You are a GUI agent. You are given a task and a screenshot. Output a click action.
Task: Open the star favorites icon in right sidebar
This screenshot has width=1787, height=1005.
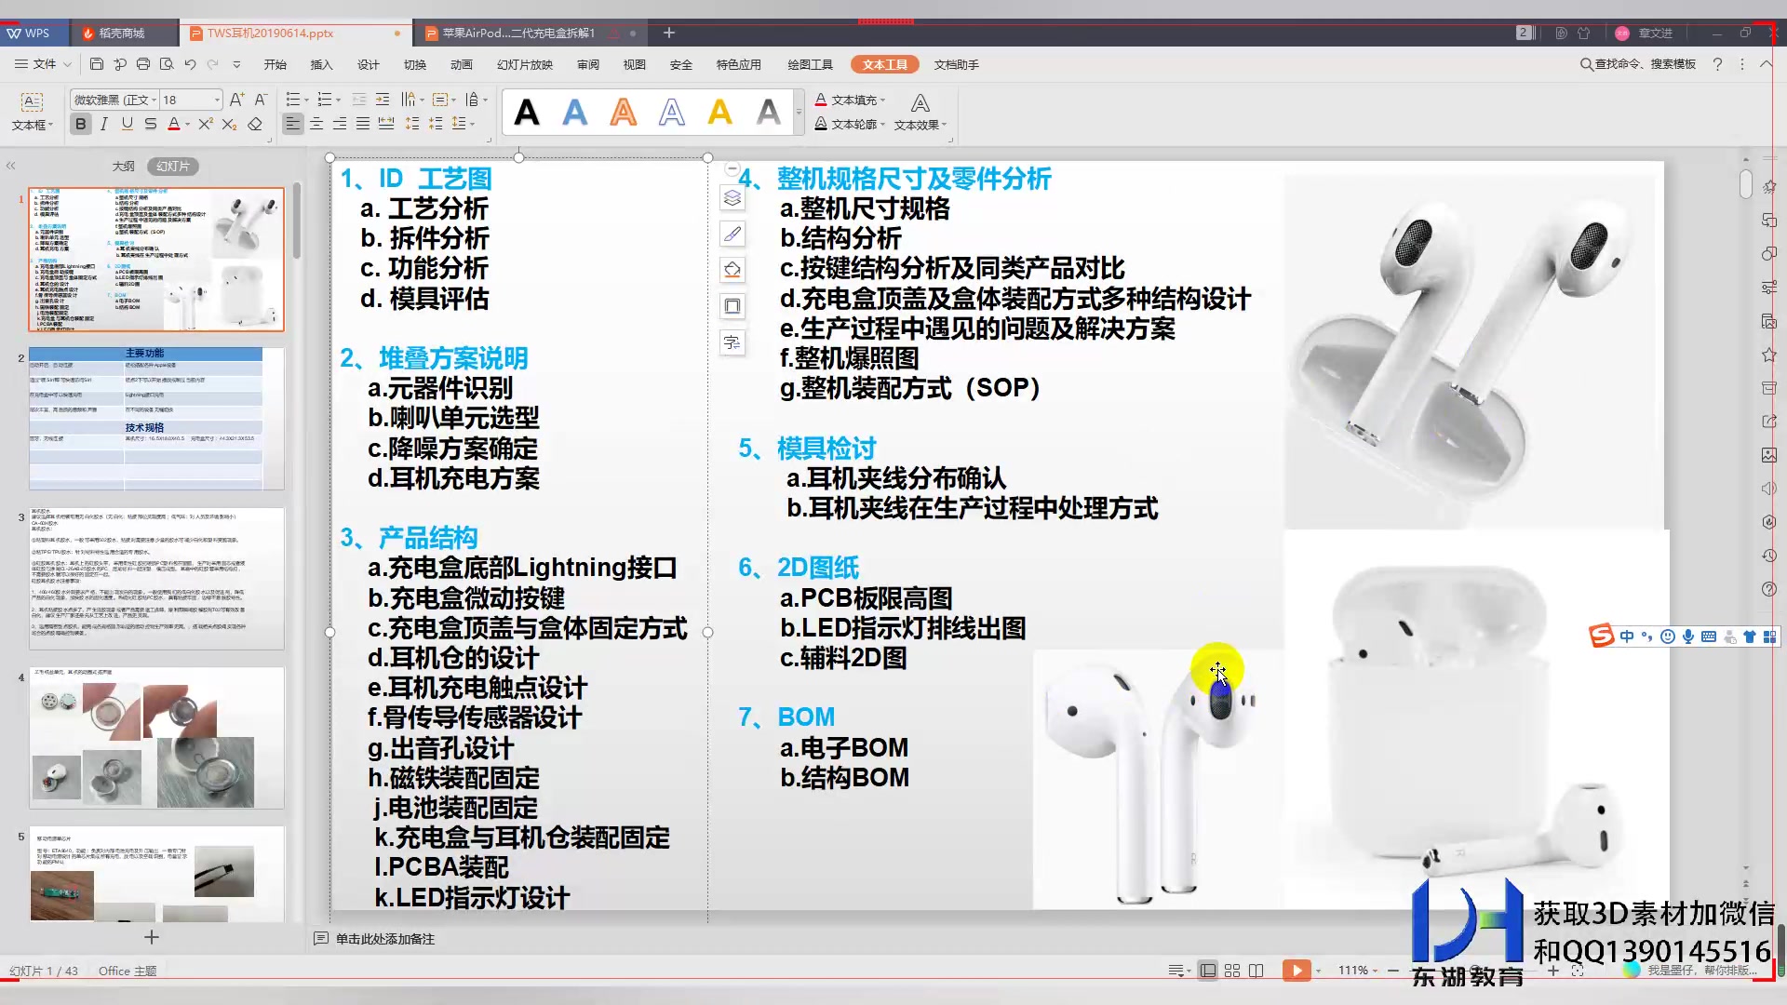coord(1769,355)
